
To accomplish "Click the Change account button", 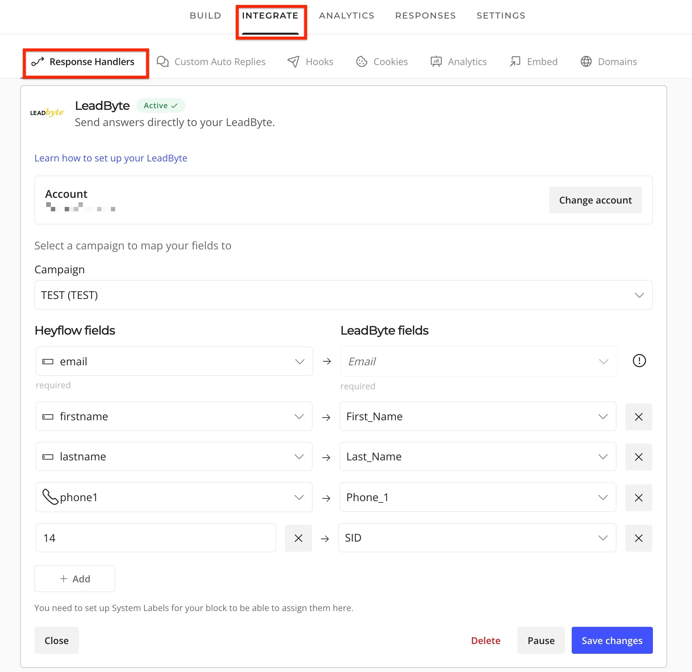I will (x=595, y=200).
